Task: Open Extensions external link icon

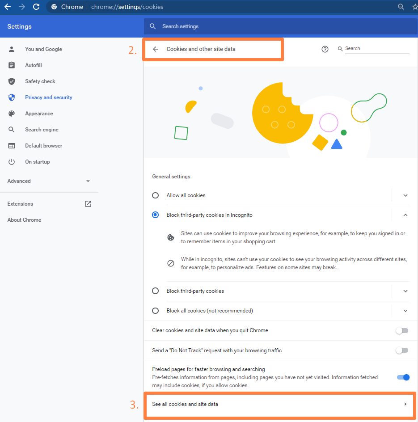Action: (88, 204)
